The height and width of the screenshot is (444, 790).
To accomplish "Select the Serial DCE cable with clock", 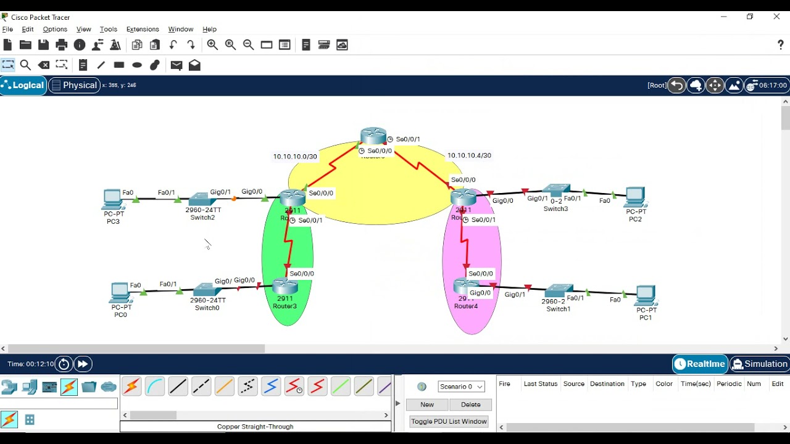I will pyautogui.click(x=294, y=387).
